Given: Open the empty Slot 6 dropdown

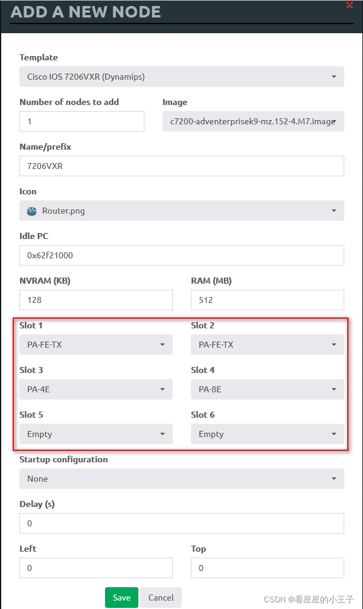Looking at the screenshot, I should coord(268,434).
